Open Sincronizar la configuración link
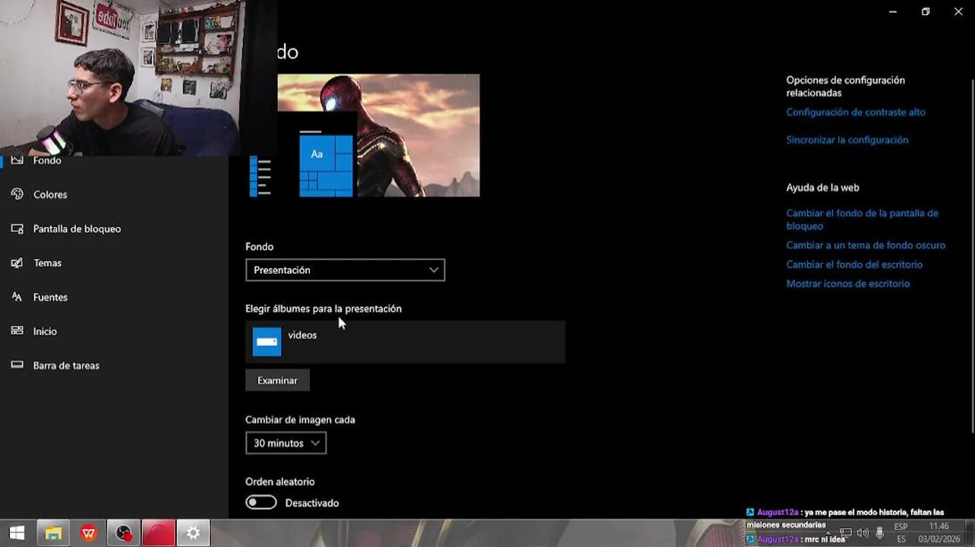This screenshot has width=975, height=547. click(847, 140)
